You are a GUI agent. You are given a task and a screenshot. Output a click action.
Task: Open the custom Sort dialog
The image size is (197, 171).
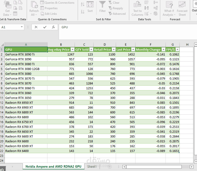point(90,7)
